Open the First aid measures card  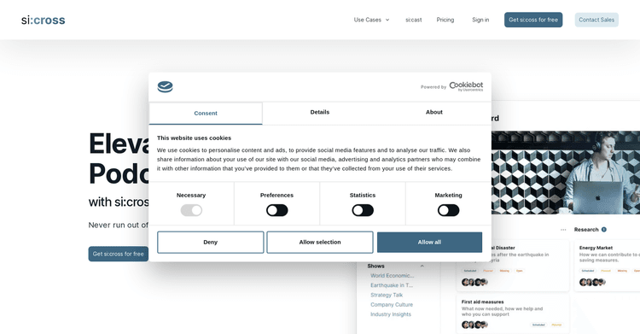tap(513, 313)
